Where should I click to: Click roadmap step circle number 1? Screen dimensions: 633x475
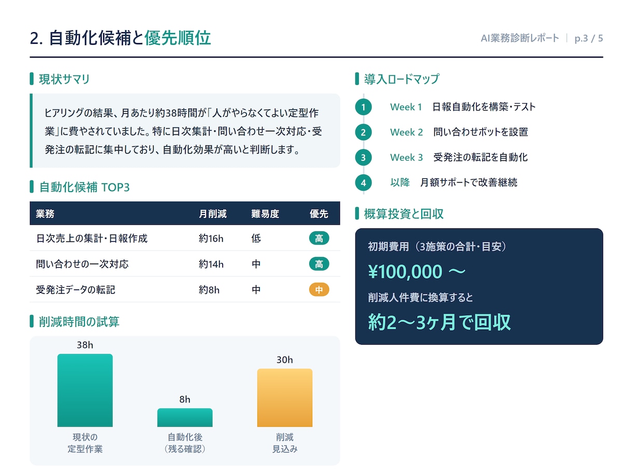(x=364, y=107)
